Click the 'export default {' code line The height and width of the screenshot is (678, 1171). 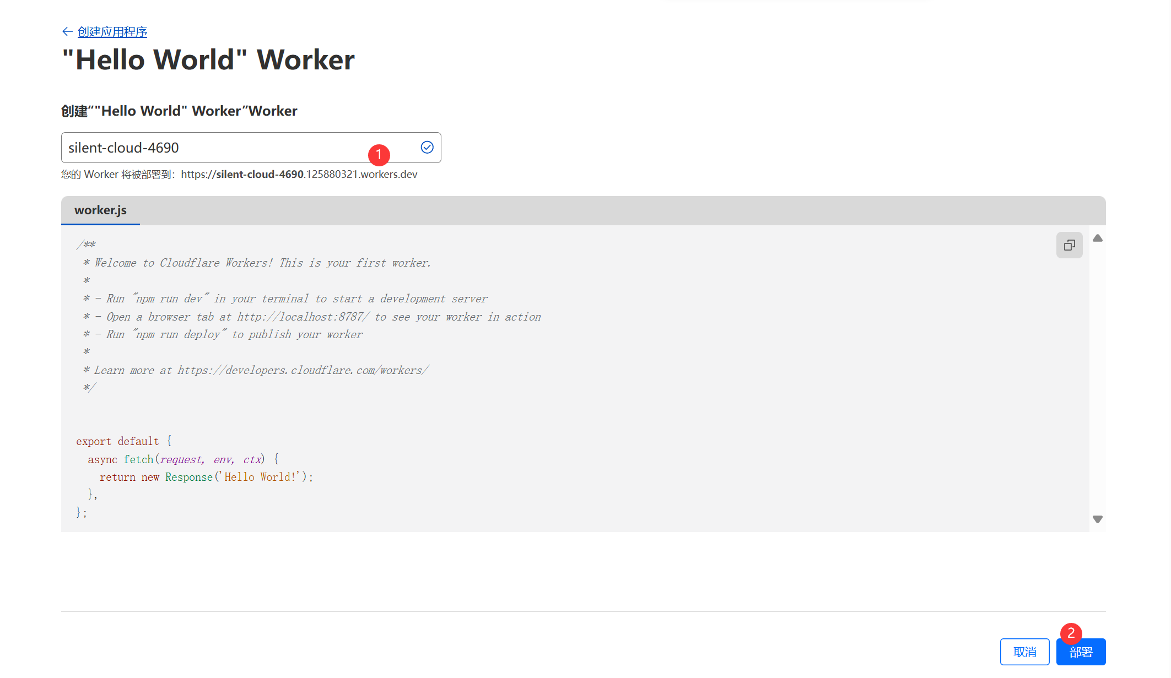point(124,441)
